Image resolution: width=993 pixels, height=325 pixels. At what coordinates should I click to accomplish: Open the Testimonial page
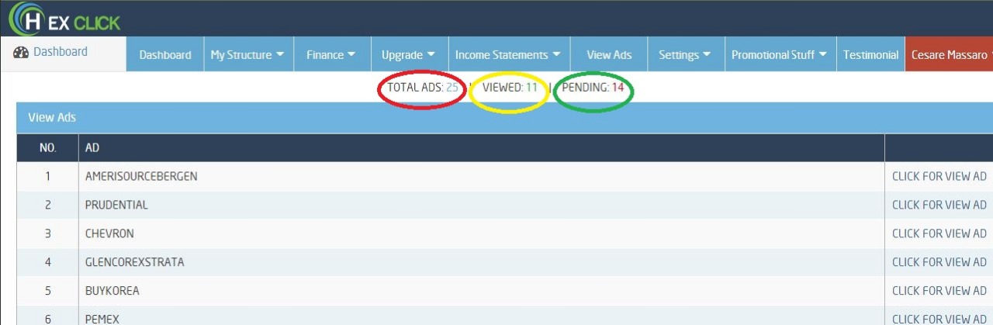coord(870,55)
